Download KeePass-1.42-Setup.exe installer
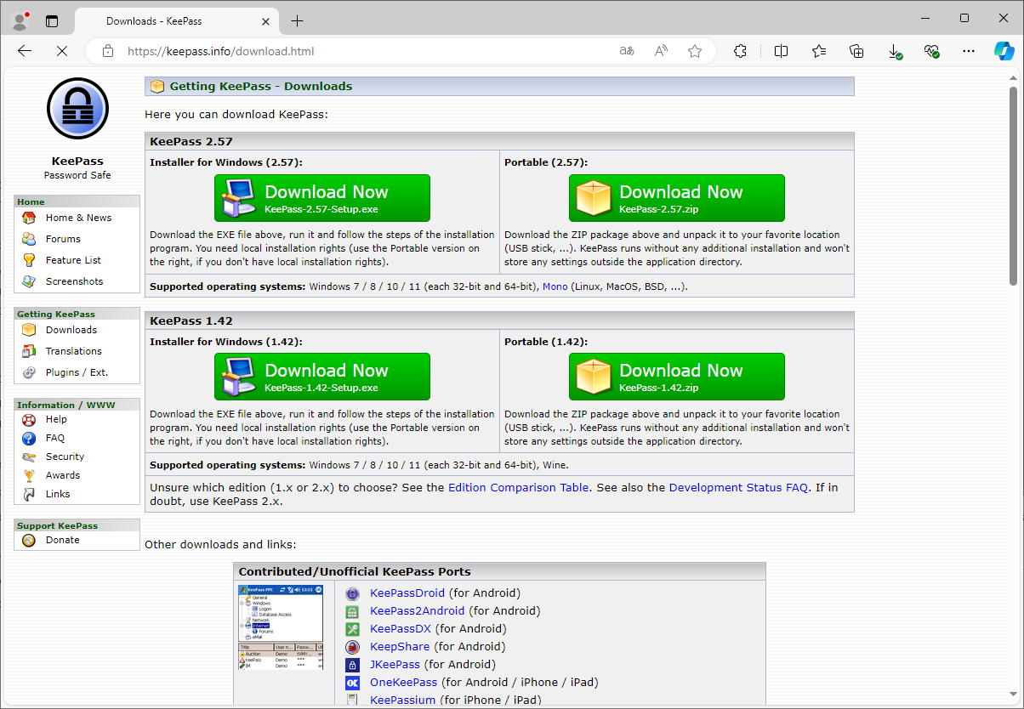The height and width of the screenshot is (709, 1024). (x=322, y=377)
